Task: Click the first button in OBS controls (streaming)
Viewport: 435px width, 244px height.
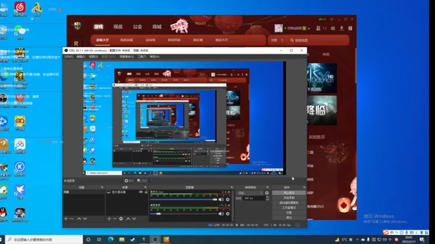Action: [289, 192]
